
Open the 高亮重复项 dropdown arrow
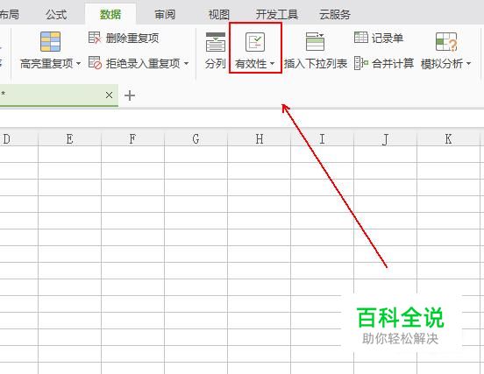pyautogui.click(x=78, y=64)
